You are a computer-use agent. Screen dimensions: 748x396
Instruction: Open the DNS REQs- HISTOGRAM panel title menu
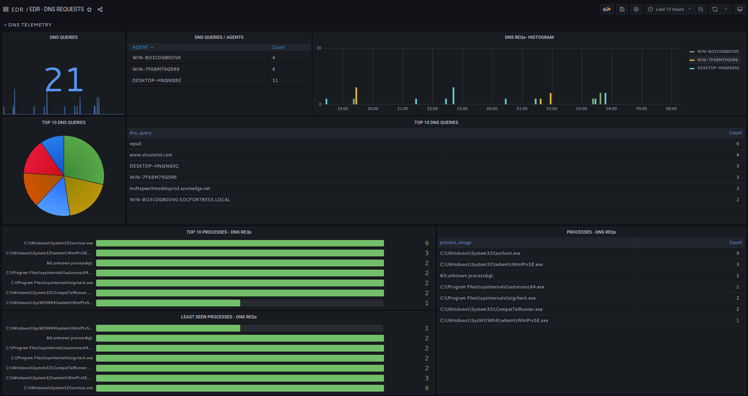click(529, 37)
